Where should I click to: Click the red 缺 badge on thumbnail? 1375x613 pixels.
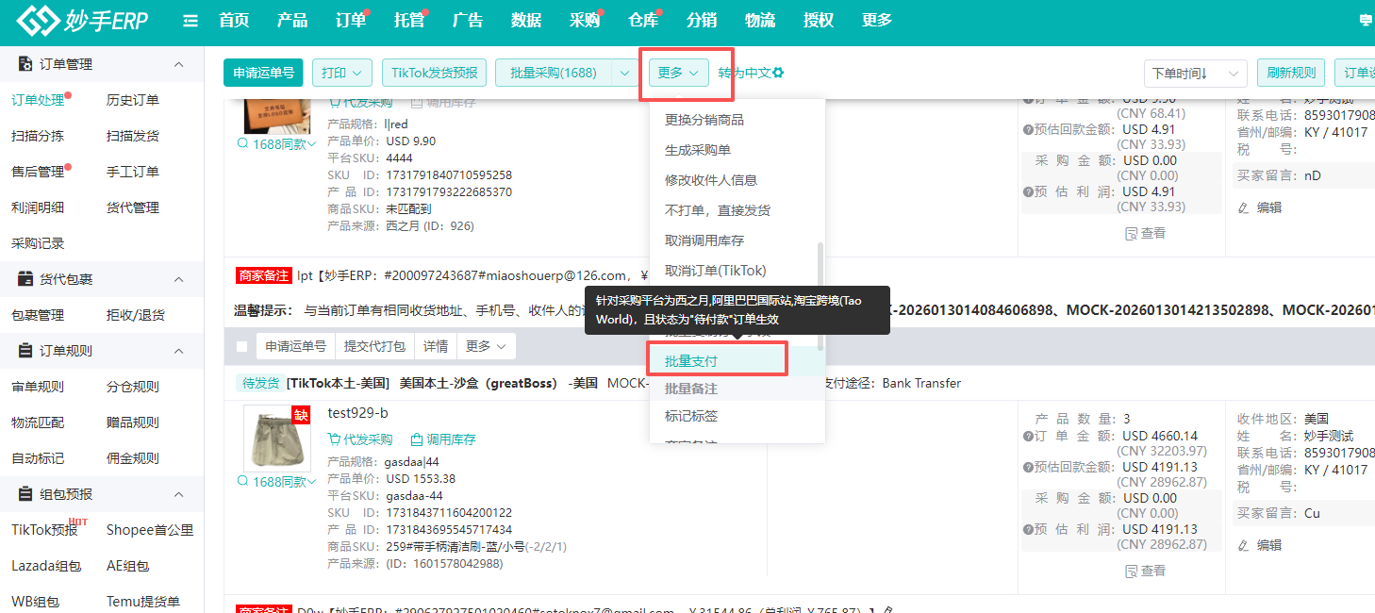click(301, 415)
